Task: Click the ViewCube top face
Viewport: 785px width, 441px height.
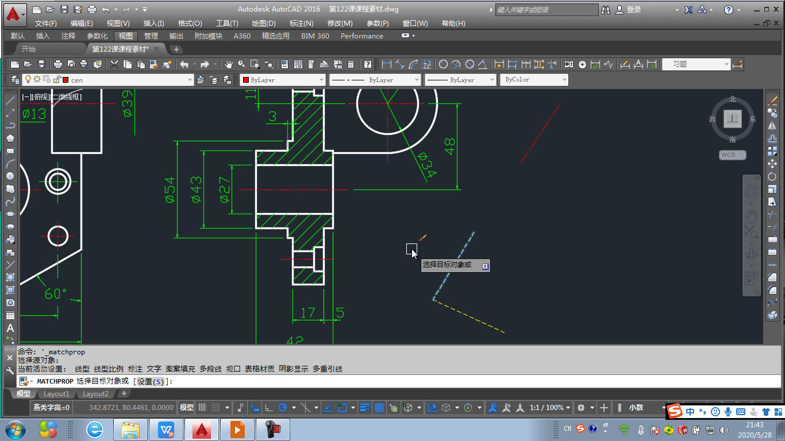Action: pyautogui.click(x=732, y=119)
